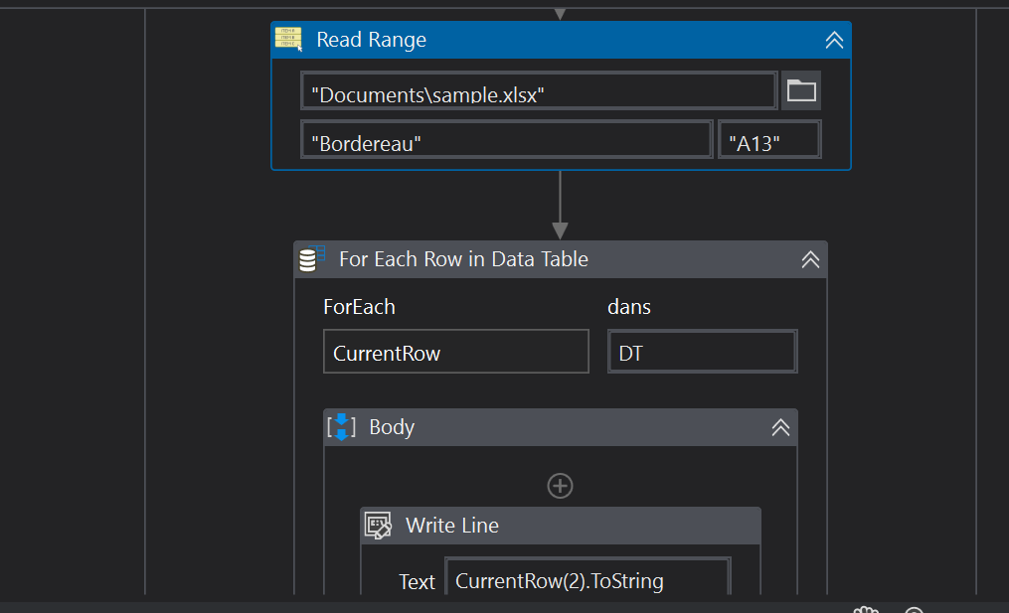This screenshot has width=1009, height=613.
Task: Select the Body sequence title
Action: (x=392, y=428)
